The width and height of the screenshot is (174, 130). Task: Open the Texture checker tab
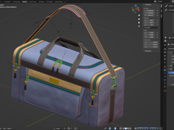tap(165, 91)
